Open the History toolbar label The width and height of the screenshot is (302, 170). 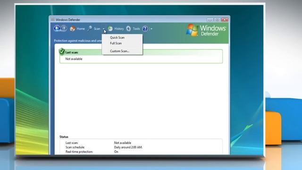pos(119,29)
